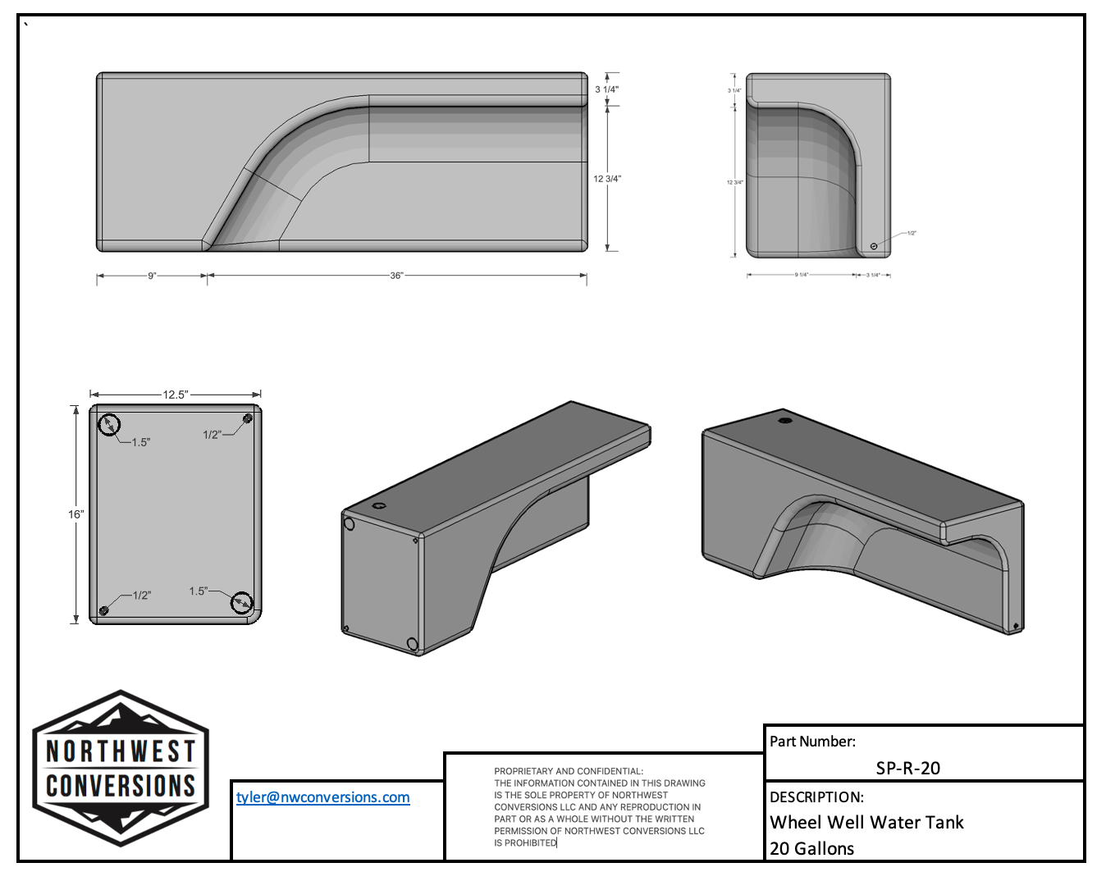Click the circled upper-left mounting hole
Screen dimensions: 1106x881
[x=108, y=425]
